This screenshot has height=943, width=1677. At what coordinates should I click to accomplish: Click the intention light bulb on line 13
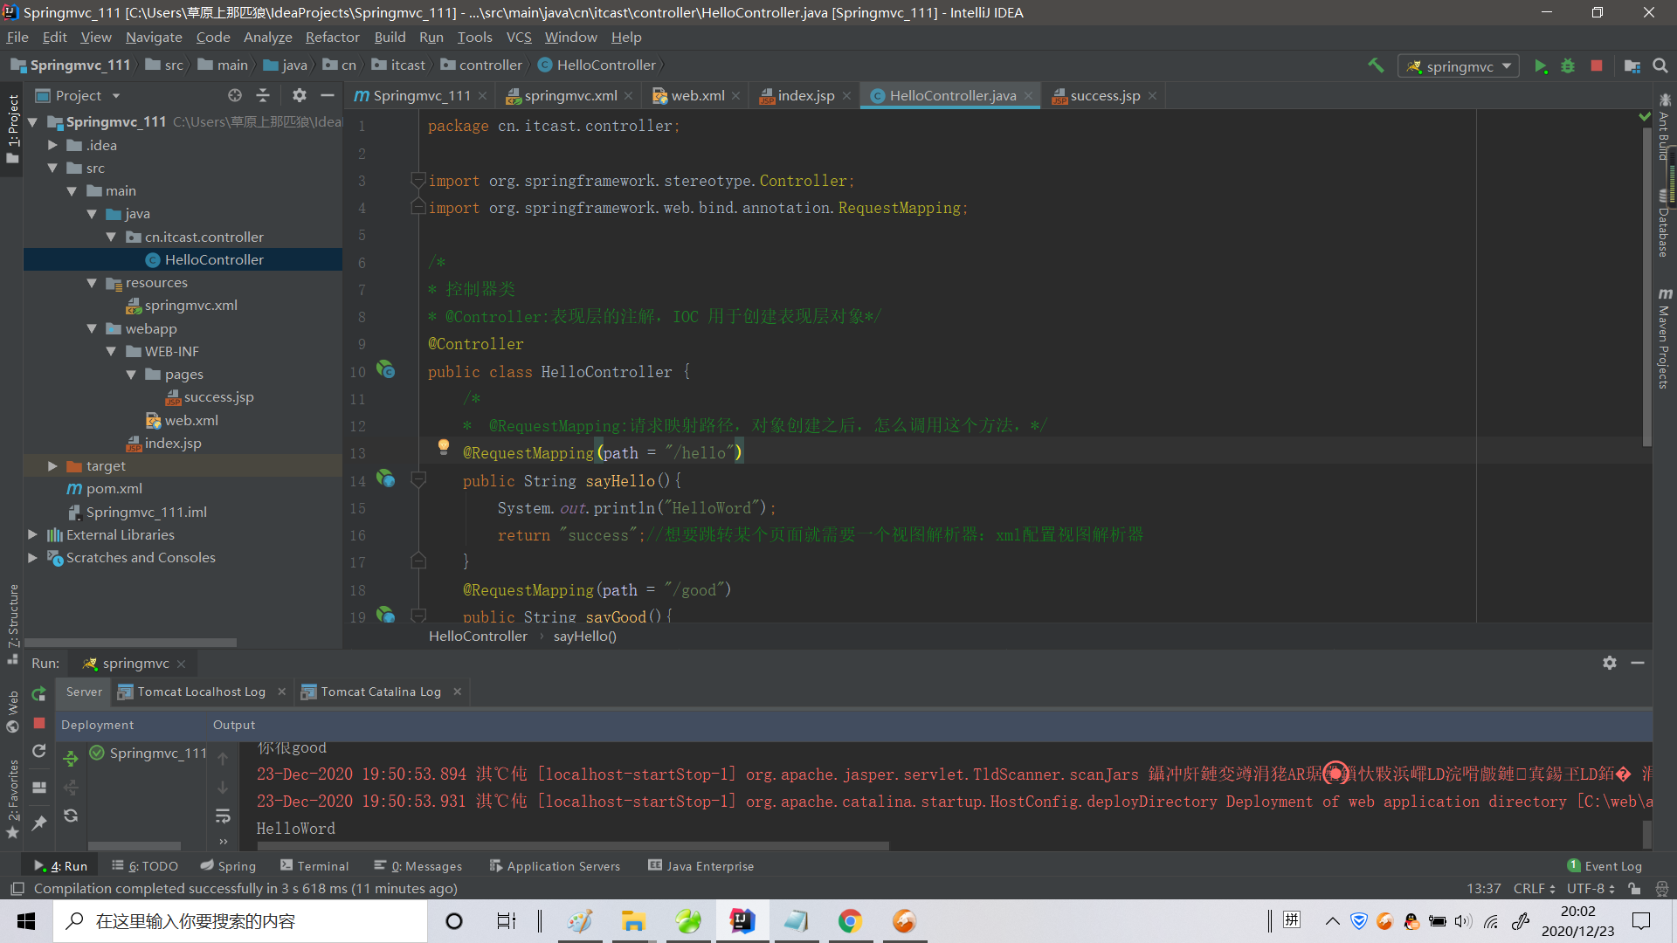[x=444, y=447]
